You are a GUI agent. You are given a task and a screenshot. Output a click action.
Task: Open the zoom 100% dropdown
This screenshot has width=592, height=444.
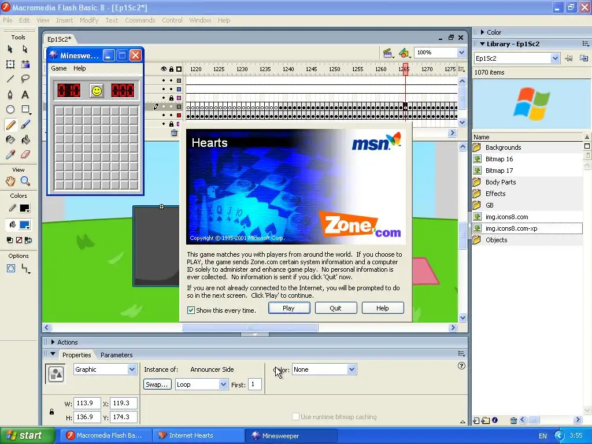click(x=461, y=53)
